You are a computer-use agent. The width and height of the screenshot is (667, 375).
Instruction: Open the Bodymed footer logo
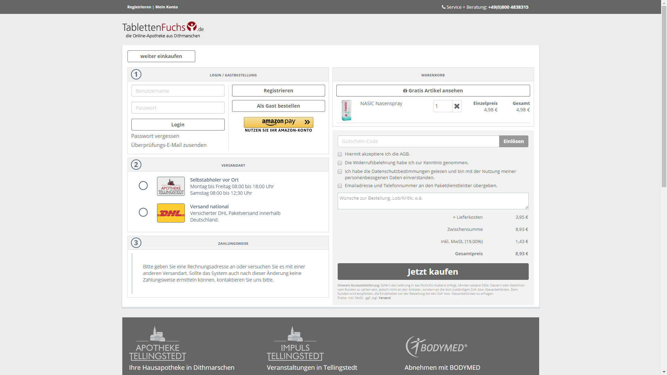[x=436, y=347]
